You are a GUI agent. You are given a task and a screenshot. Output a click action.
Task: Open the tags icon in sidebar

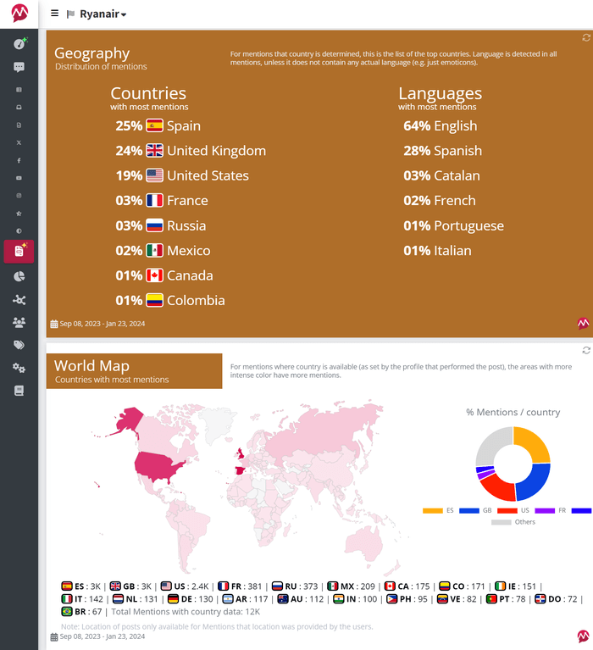click(19, 345)
